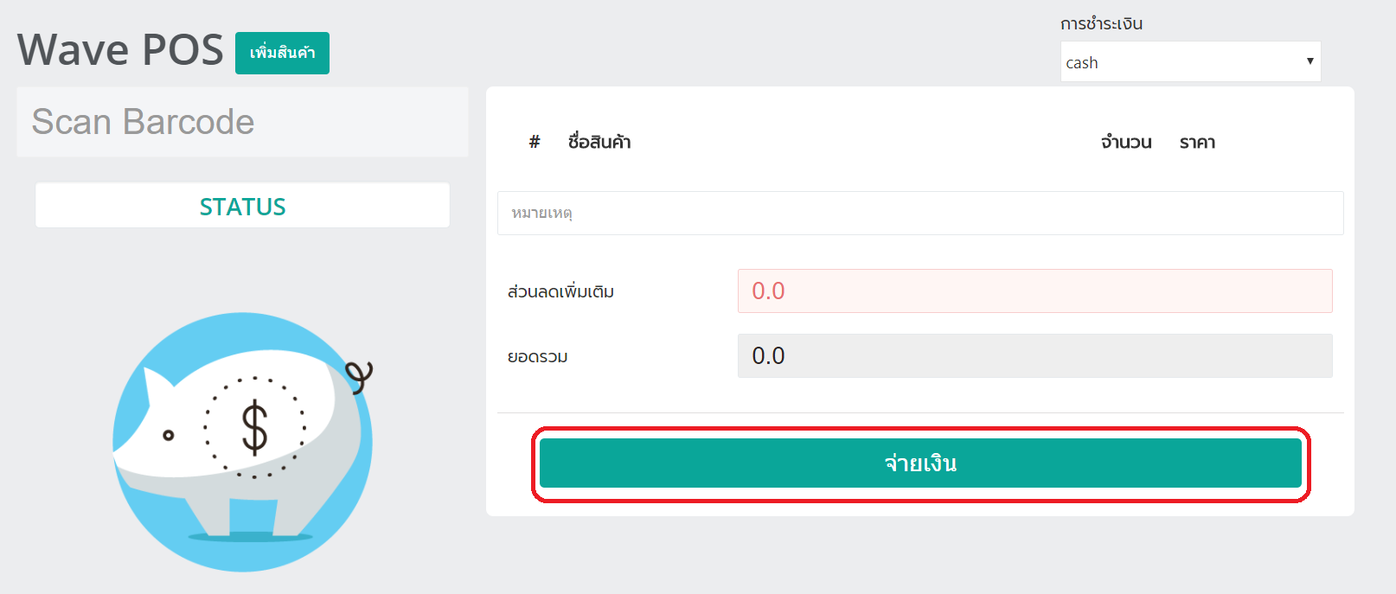Click the piggy bank's eye
The image size is (1396, 594).
169,435
